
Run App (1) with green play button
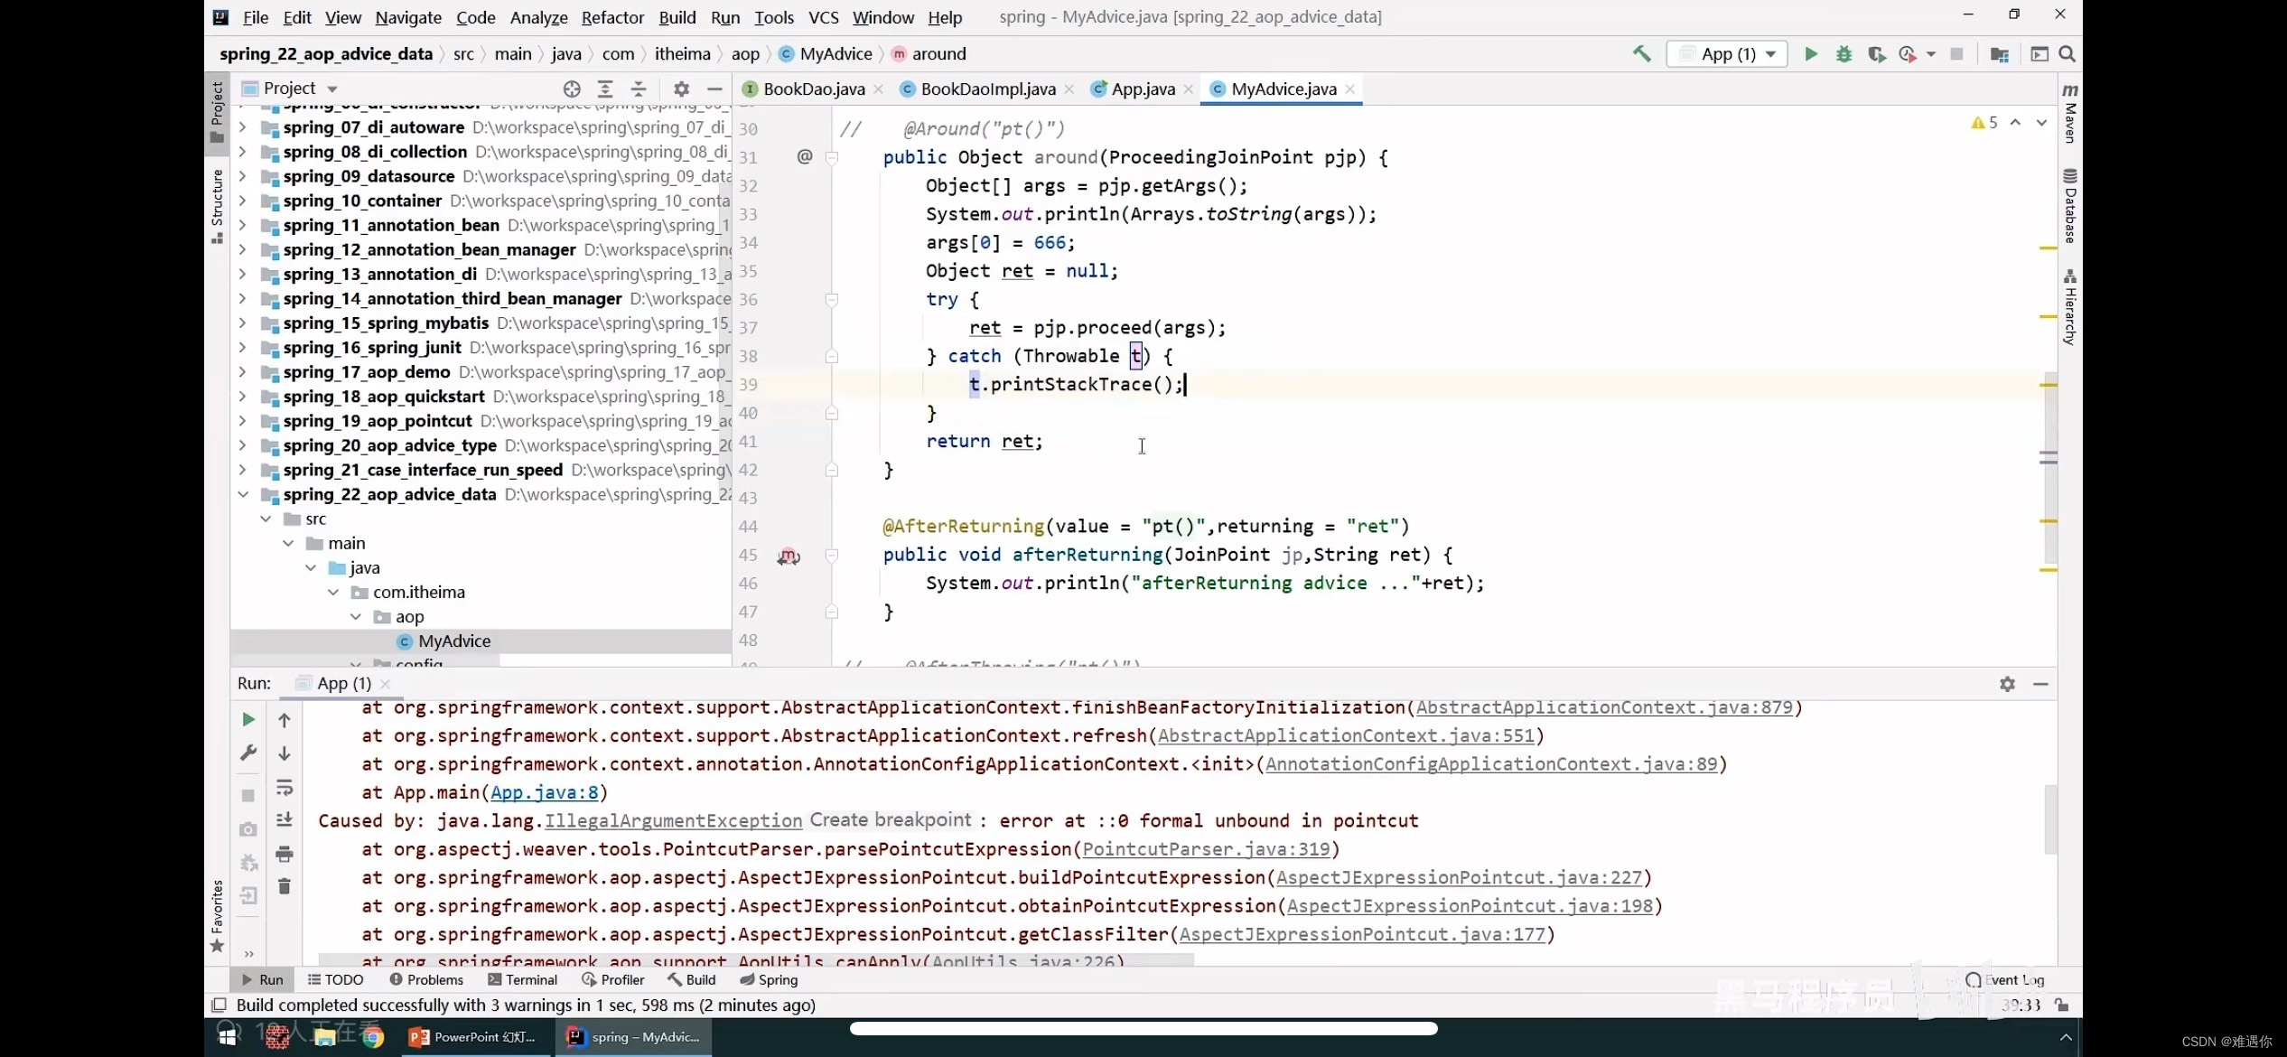1810,54
